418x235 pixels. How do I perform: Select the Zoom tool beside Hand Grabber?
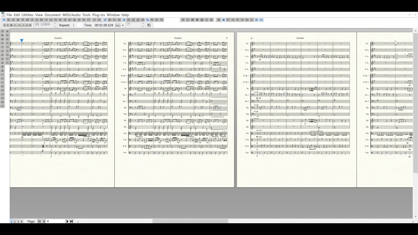point(99,20)
